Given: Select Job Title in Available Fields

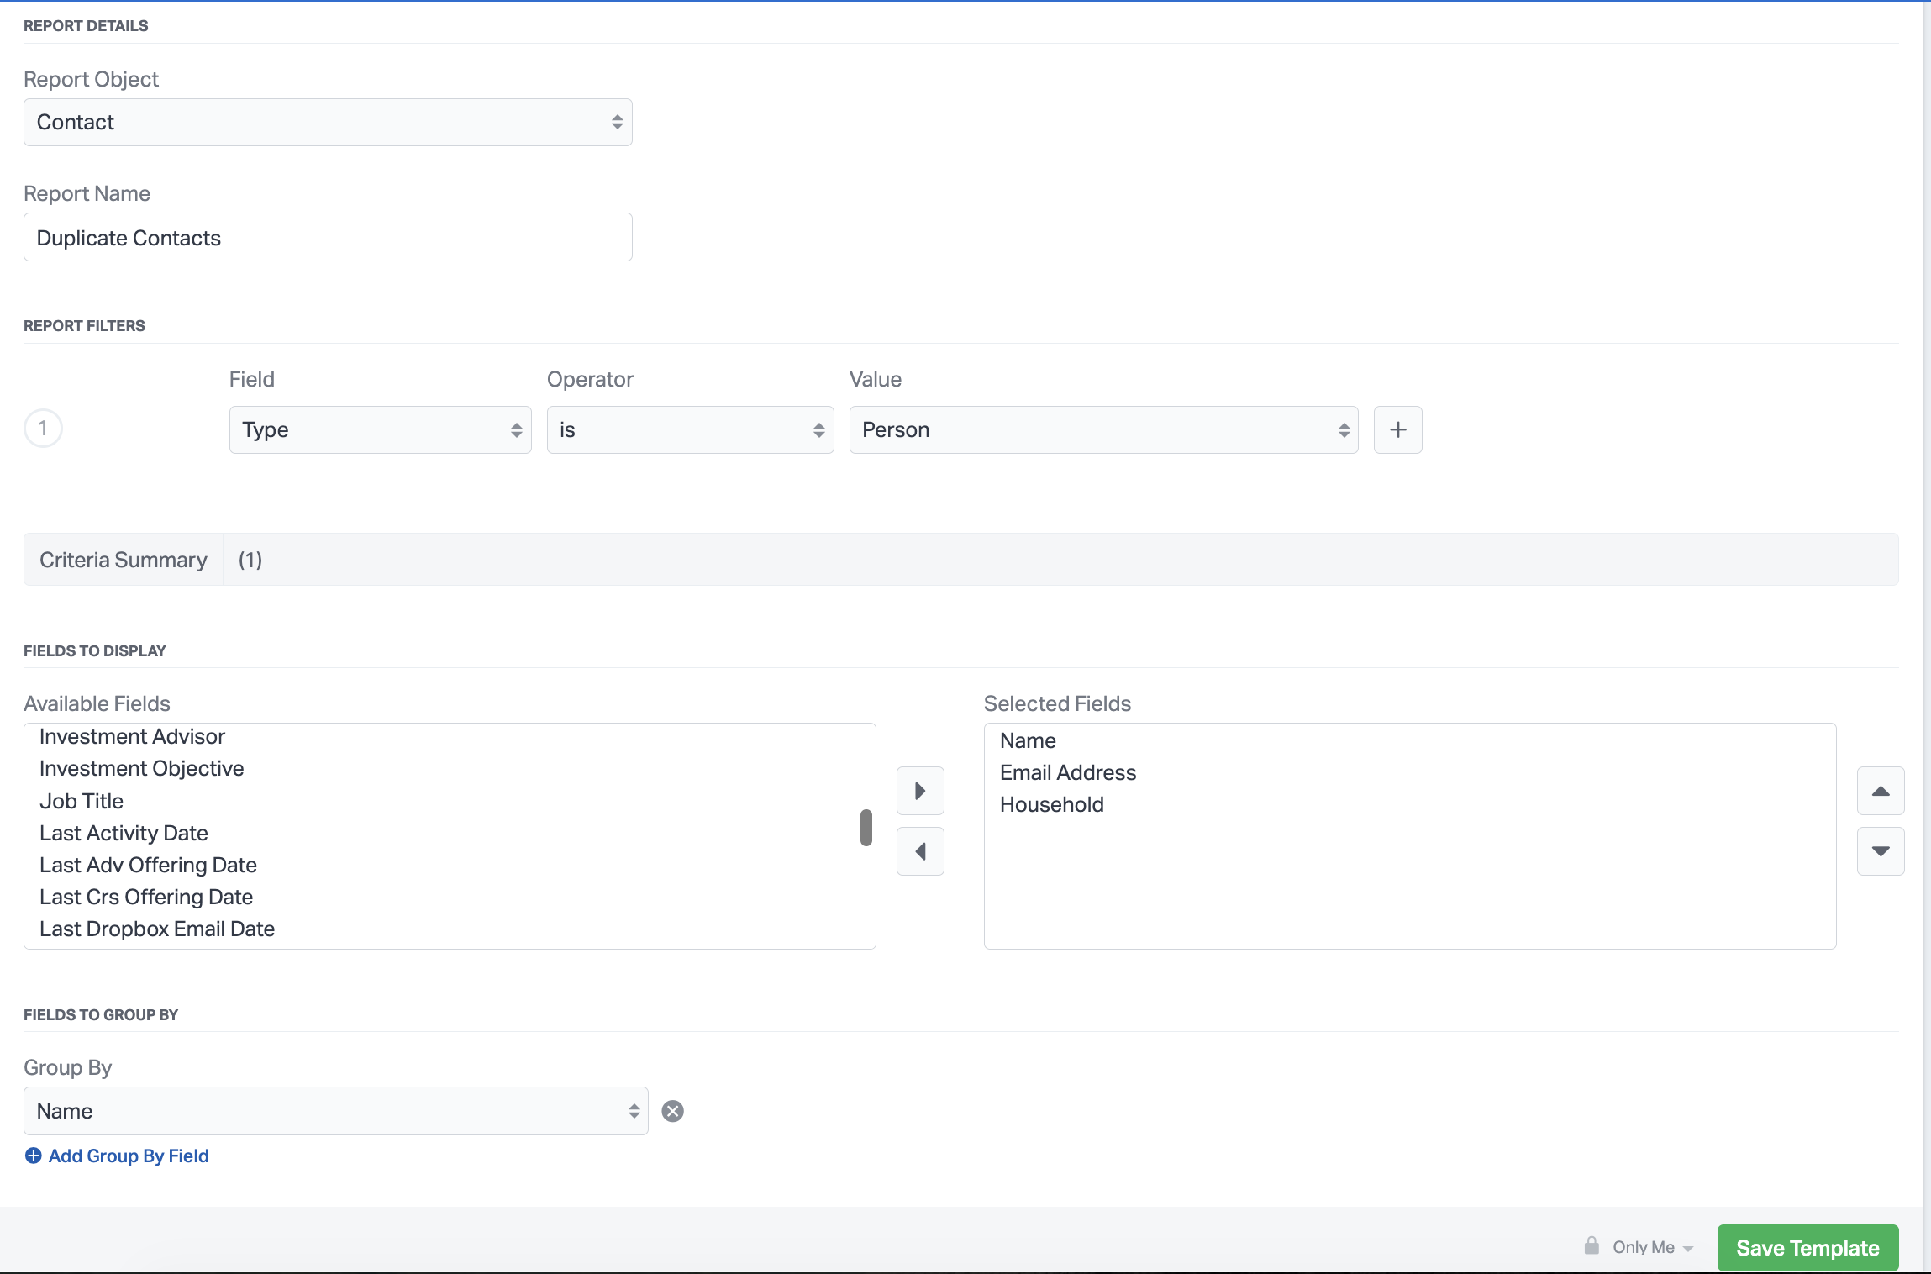Looking at the screenshot, I should tap(82, 801).
